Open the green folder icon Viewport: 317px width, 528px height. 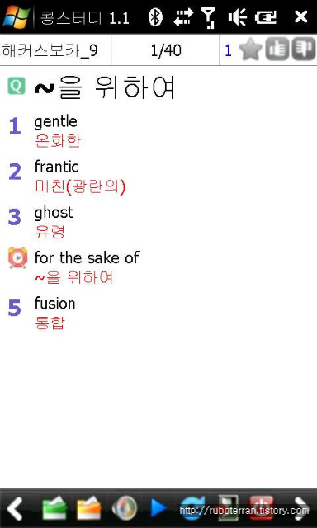54,508
